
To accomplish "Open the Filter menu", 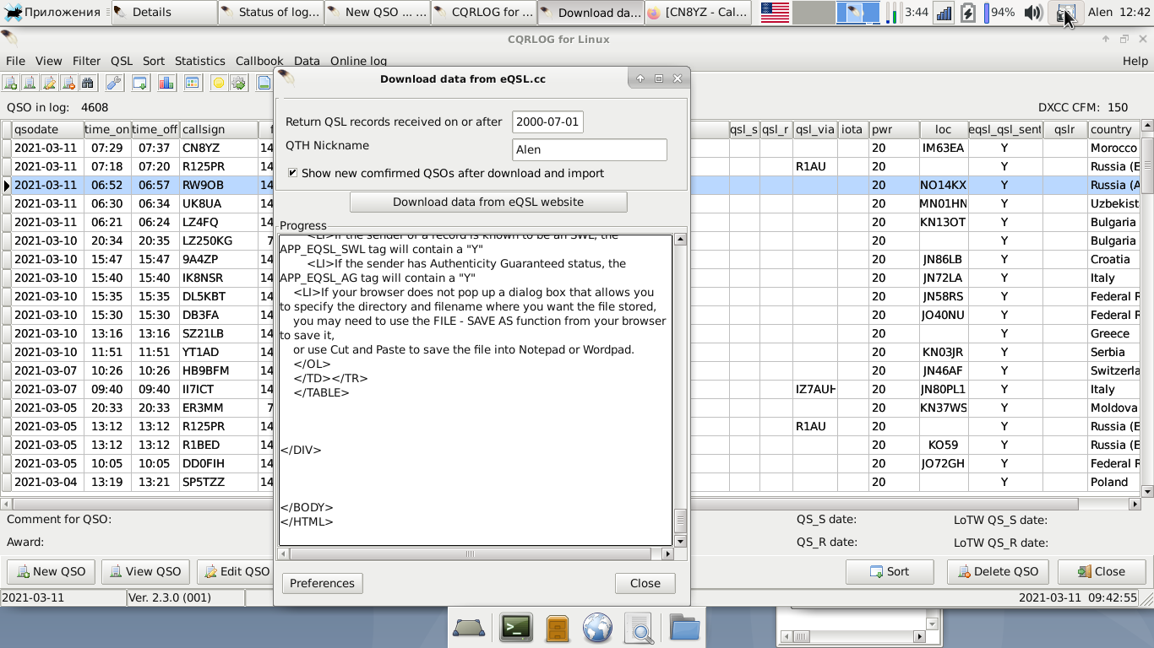I will tap(86, 61).
